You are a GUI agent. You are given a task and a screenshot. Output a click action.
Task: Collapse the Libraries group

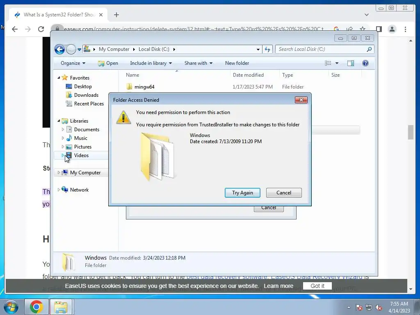pyautogui.click(x=59, y=121)
